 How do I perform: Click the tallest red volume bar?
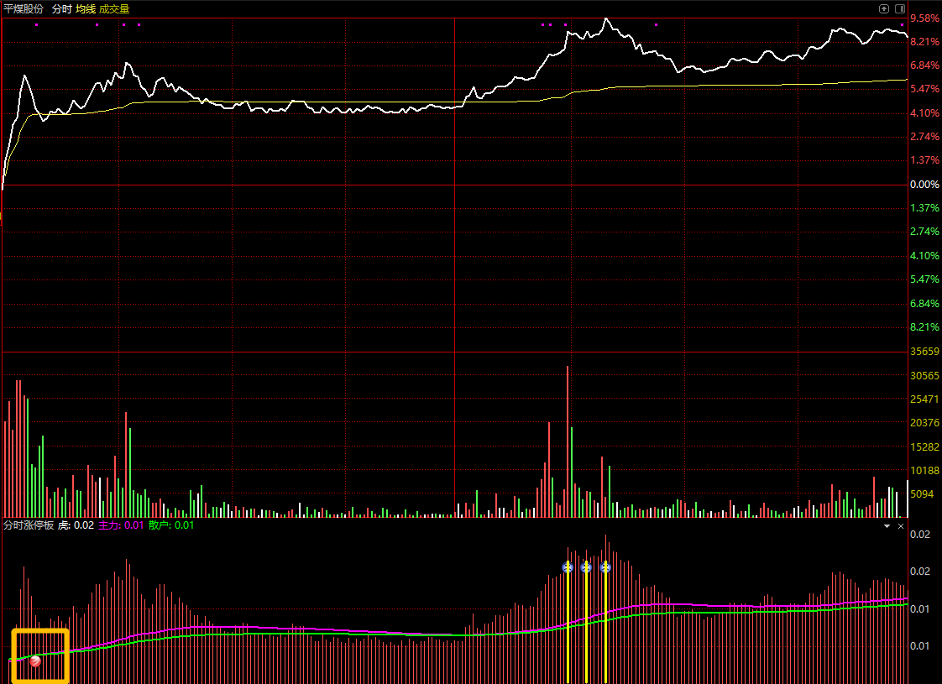click(x=567, y=441)
